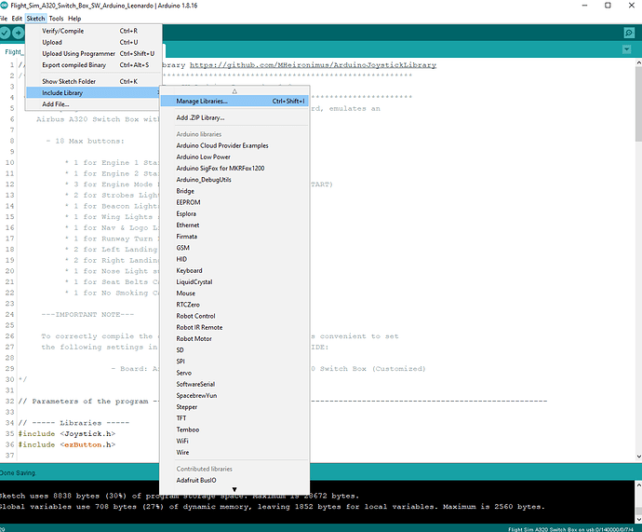Include the HID library
The image size is (642, 532).
pos(234,259)
